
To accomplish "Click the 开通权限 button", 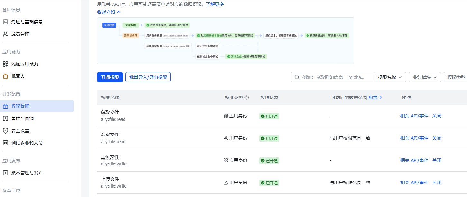I will [110, 77].
